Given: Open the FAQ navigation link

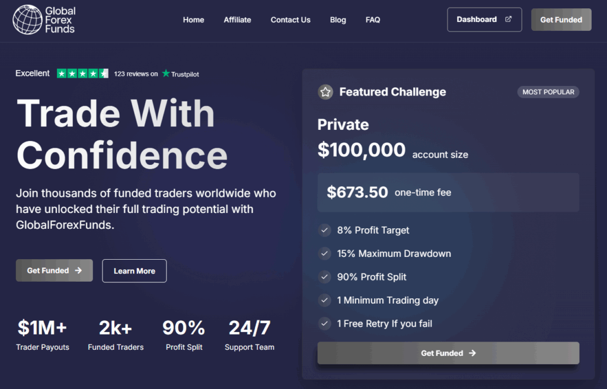Looking at the screenshot, I should click(373, 20).
